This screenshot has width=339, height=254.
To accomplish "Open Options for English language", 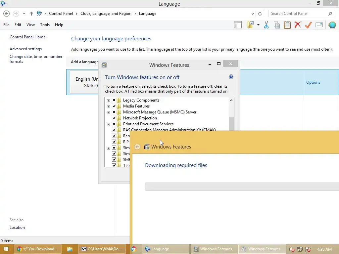I will pyautogui.click(x=313, y=82).
